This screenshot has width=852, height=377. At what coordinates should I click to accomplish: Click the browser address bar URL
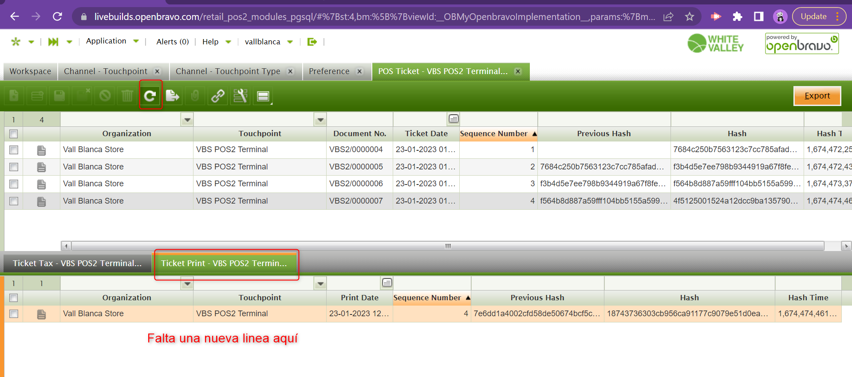374,16
